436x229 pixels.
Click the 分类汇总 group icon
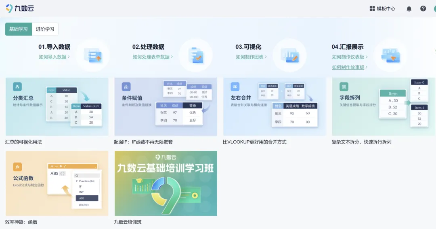coord(17,87)
